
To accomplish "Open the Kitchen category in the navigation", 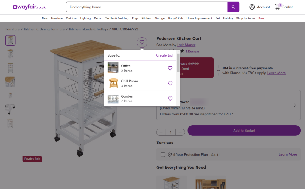I will pyautogui.click(x=146, y=18).
